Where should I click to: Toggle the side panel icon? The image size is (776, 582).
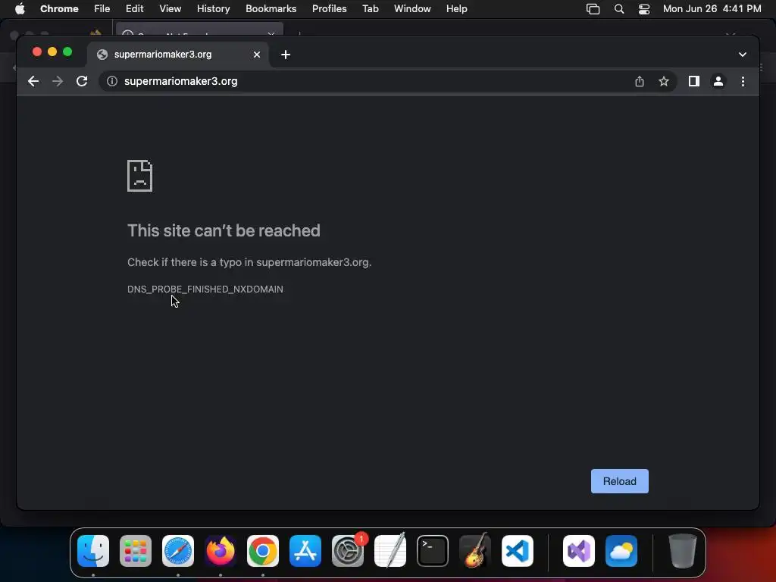694,81
